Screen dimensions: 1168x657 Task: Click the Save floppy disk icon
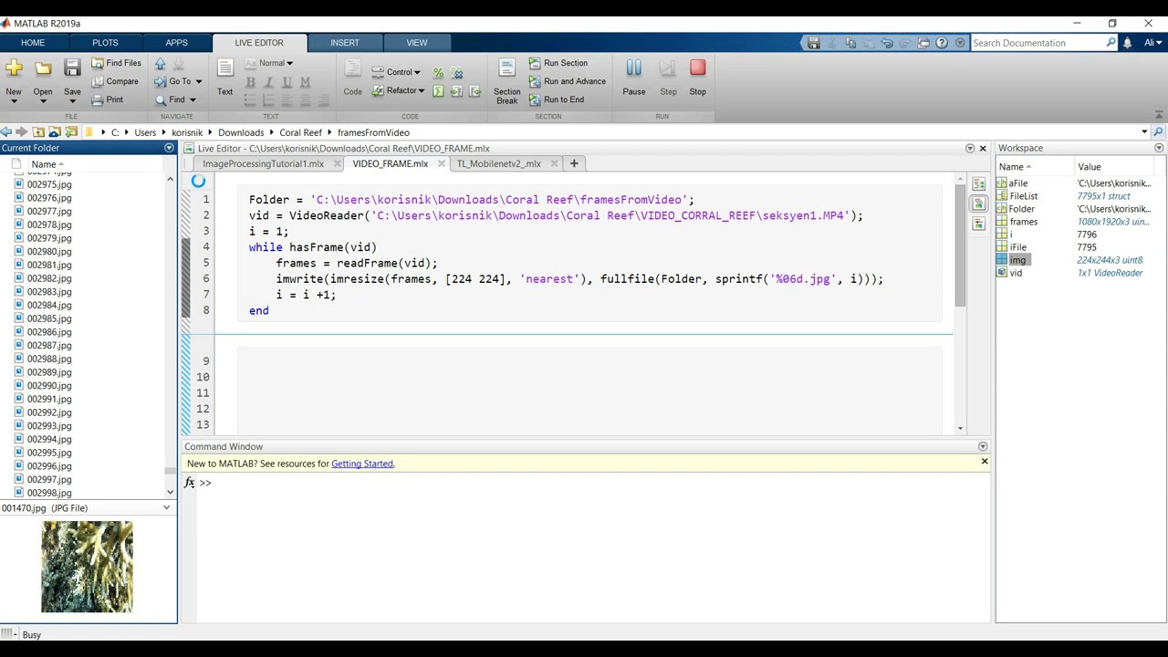(72, 68)
